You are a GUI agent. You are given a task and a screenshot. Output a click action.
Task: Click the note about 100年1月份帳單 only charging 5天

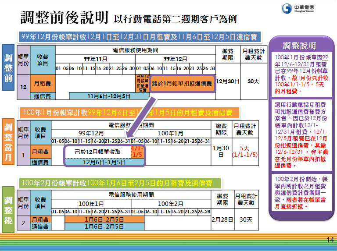point(301,74)
